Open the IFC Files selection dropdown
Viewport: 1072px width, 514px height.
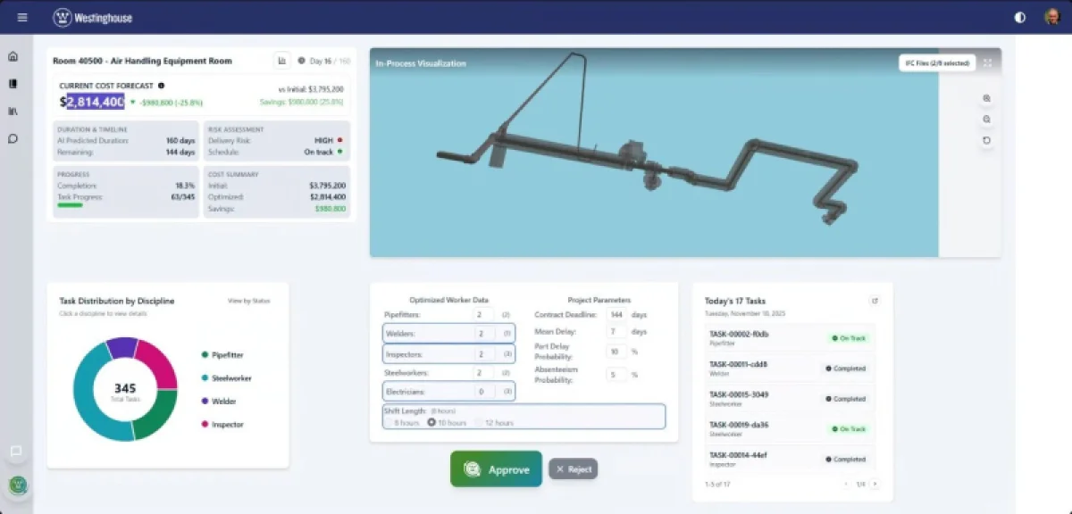click(x=936, y=62)
